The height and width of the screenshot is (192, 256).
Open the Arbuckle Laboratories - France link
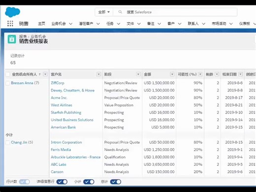(x=76, y=157)
